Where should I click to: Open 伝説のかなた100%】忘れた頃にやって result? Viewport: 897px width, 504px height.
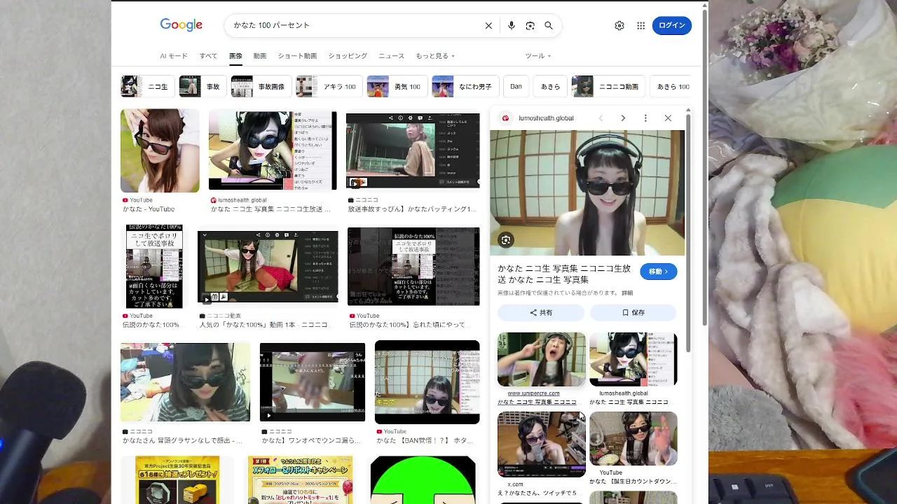coord(413,266)
